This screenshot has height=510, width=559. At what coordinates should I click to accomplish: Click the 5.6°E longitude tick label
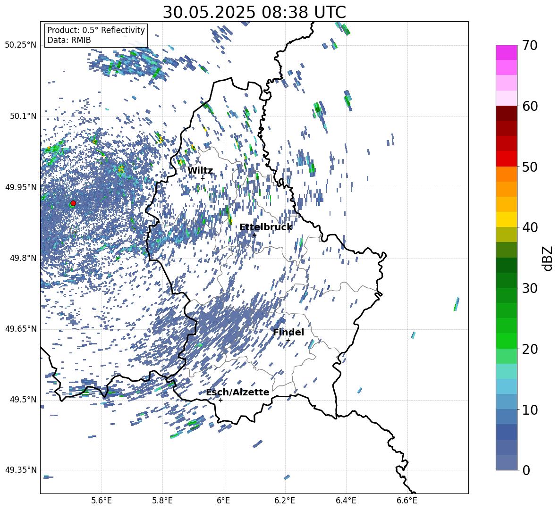click(102, 501)
